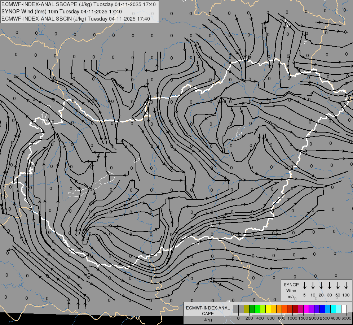This screenshot has width=353, height=325.
Task: Click the SBCIN title line in the header
Action: 76,19
